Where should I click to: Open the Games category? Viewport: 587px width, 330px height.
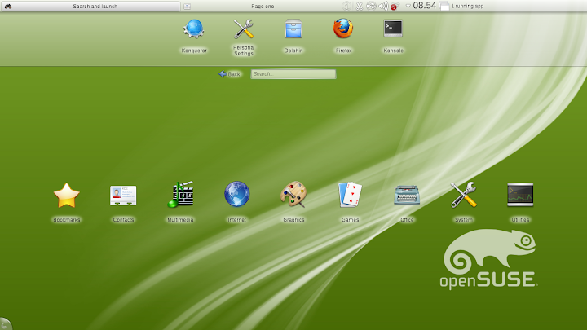[x=350, y=202]
